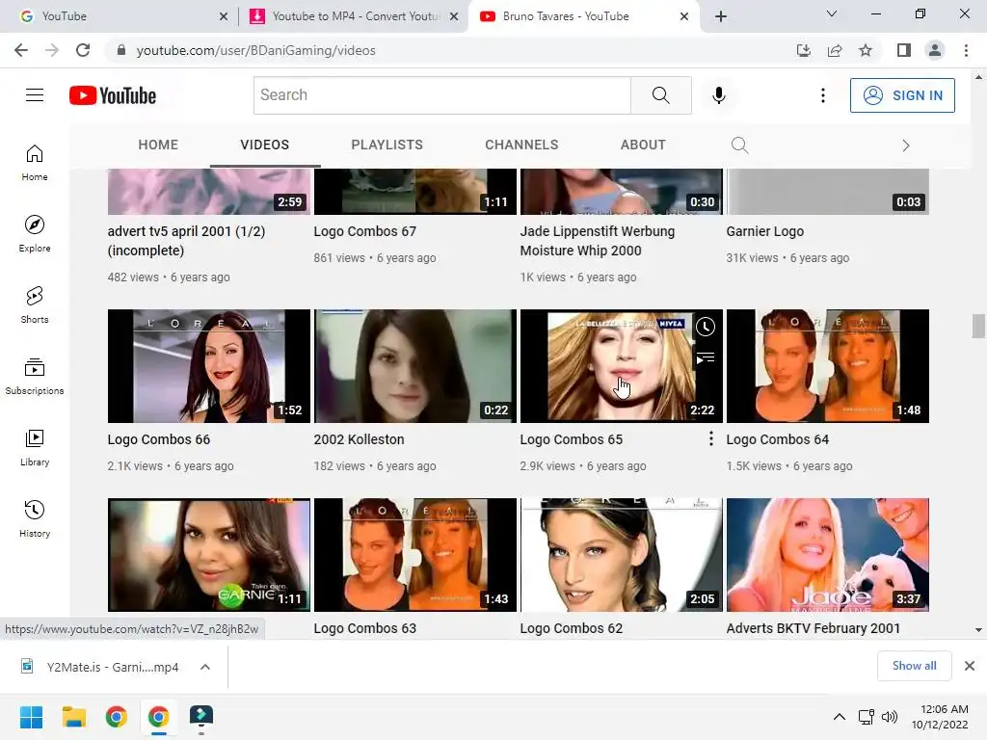This screenshot has height=740, width=987.
Task: Bookmark this page with the star icon
Action: (866, 50)
